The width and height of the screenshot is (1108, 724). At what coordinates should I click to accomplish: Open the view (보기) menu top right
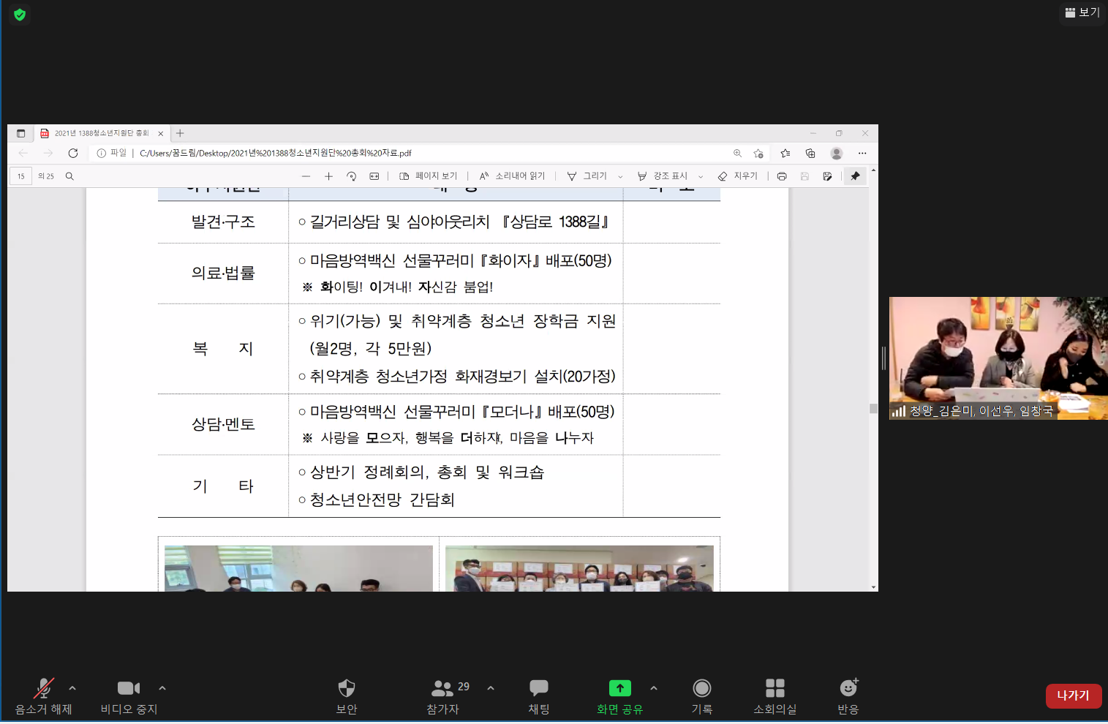click(1082, 12)
